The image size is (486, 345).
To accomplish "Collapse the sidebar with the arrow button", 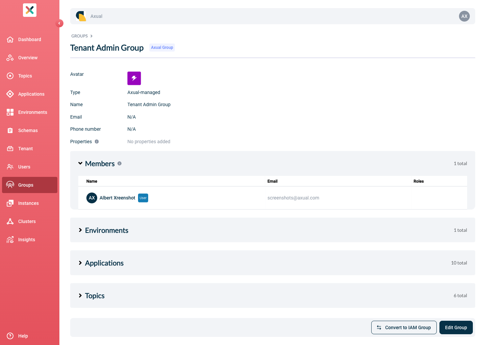I will tap(59, 23).
